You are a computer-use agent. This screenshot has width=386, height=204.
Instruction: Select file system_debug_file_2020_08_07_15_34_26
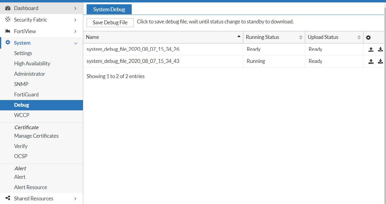(133, 49)
